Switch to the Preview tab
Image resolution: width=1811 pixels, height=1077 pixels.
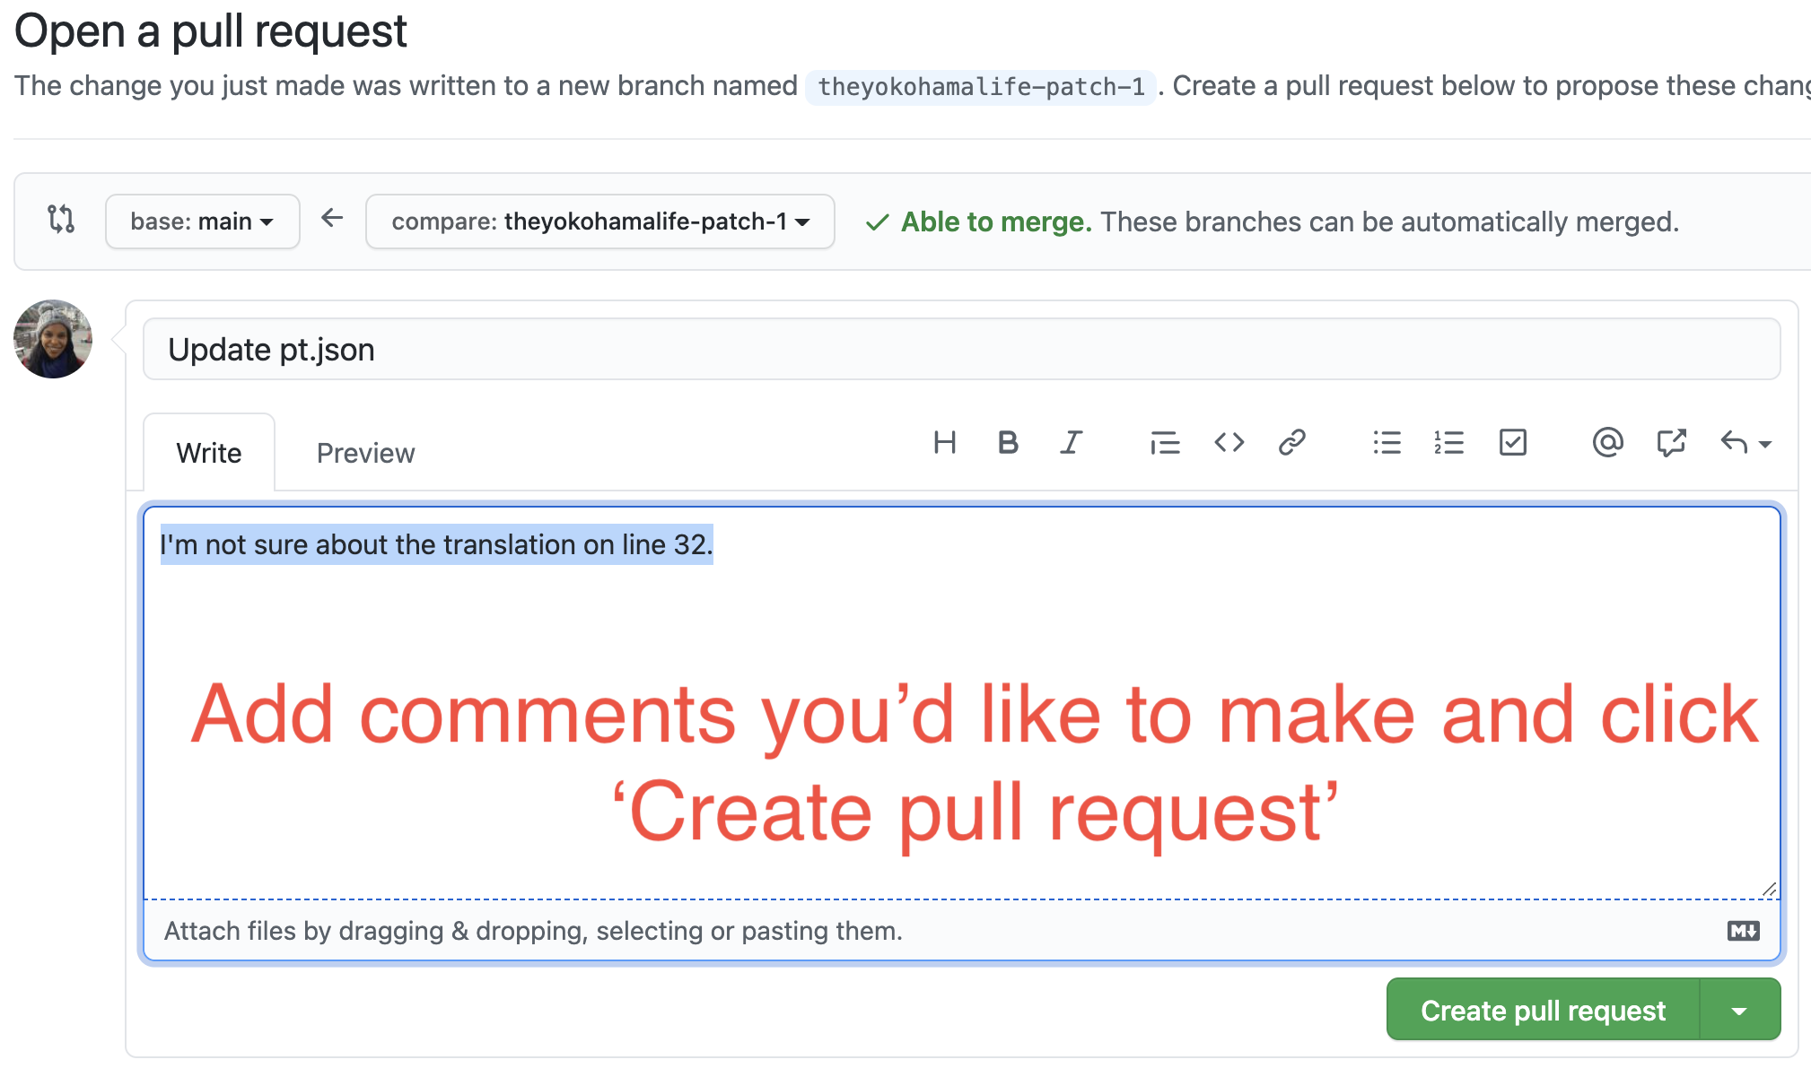pos(365,453)
